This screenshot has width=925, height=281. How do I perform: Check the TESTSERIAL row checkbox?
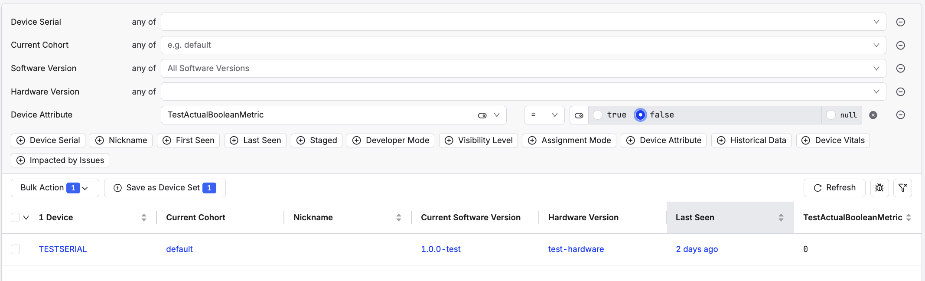[16, 249]
